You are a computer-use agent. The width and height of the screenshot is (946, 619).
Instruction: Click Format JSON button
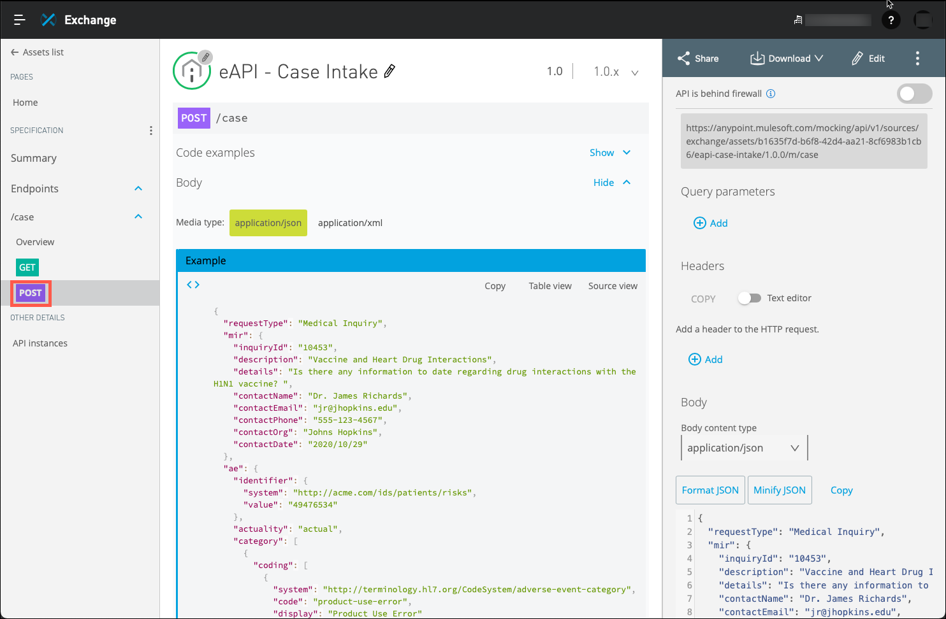(x=710, y=490)
